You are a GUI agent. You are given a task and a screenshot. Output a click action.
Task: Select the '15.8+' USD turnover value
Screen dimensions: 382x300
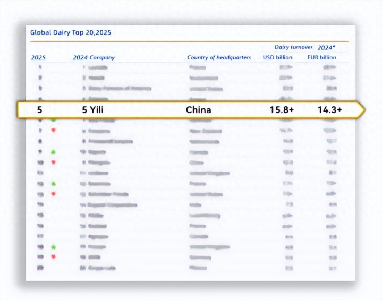(x=282, y=110)
